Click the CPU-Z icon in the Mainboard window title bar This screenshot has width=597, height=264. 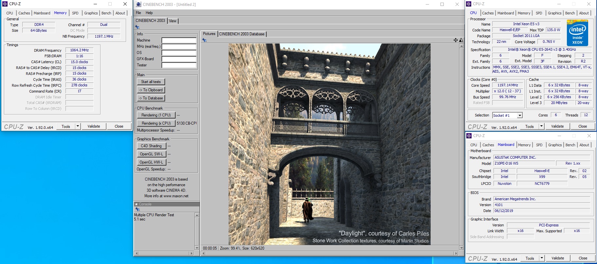point(469,135)
